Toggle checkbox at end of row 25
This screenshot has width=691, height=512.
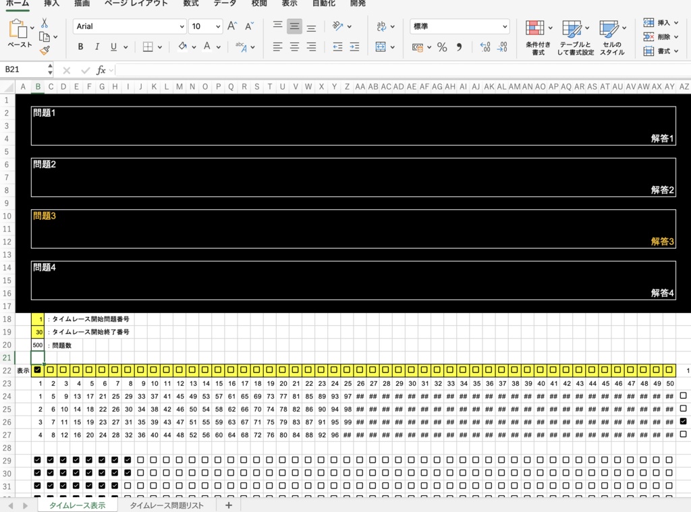[684, 409]
